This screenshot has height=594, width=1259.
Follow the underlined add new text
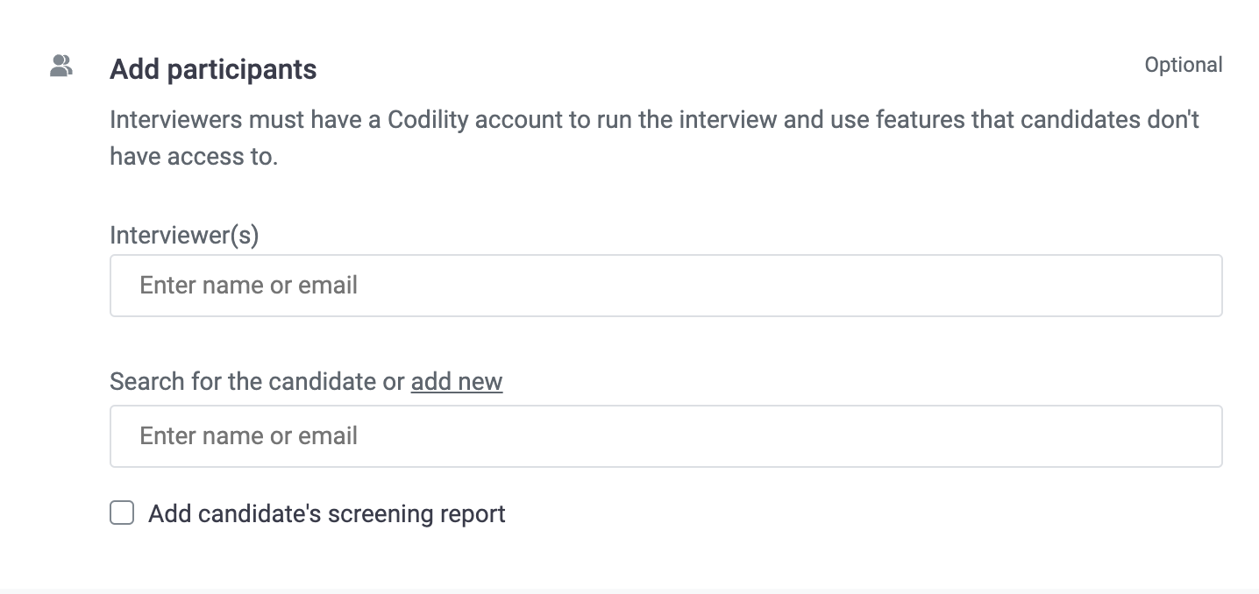tap(457, 382)
